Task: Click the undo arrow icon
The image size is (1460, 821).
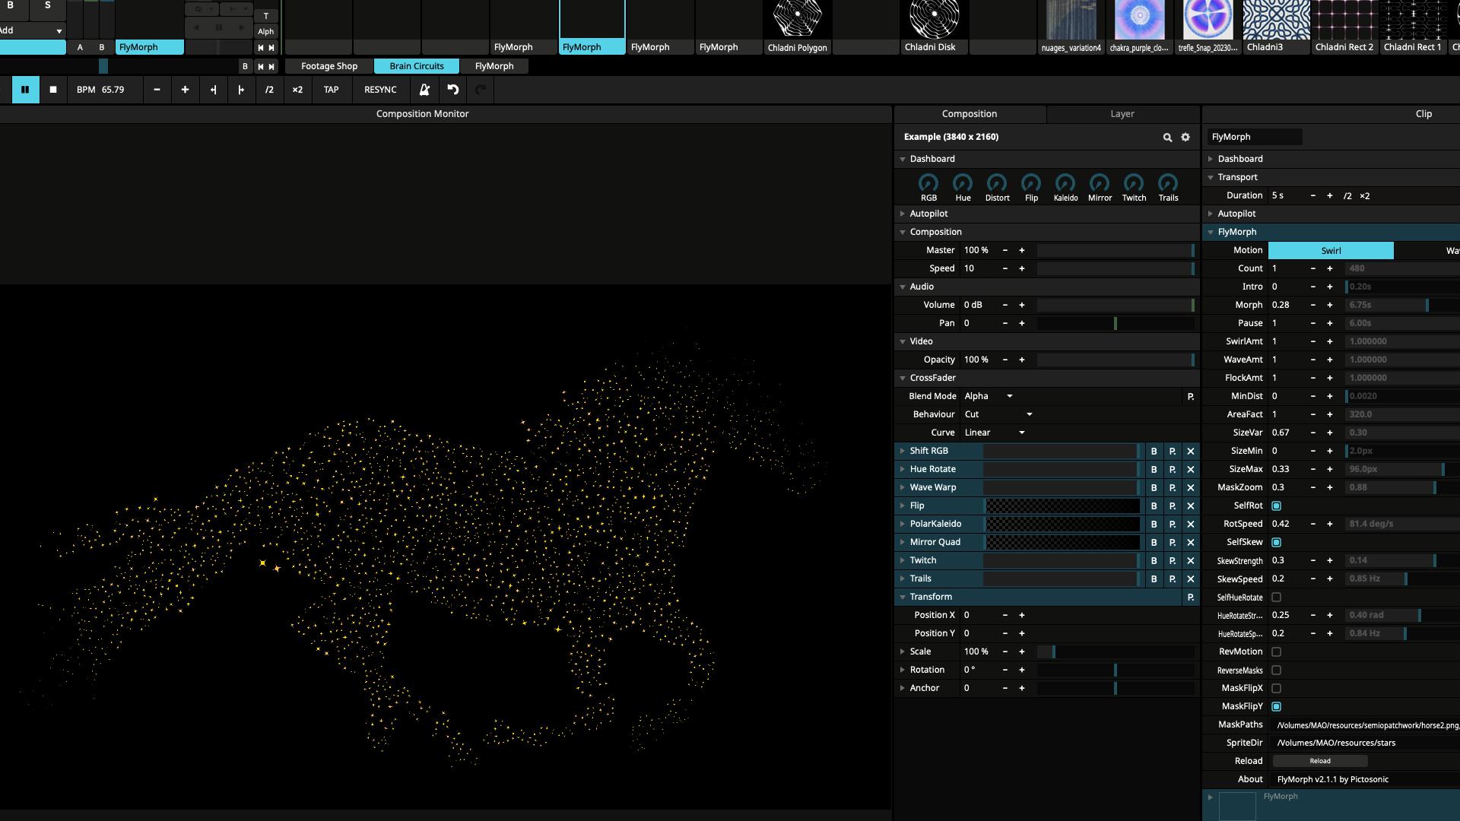Action: [x=452, y=90]
